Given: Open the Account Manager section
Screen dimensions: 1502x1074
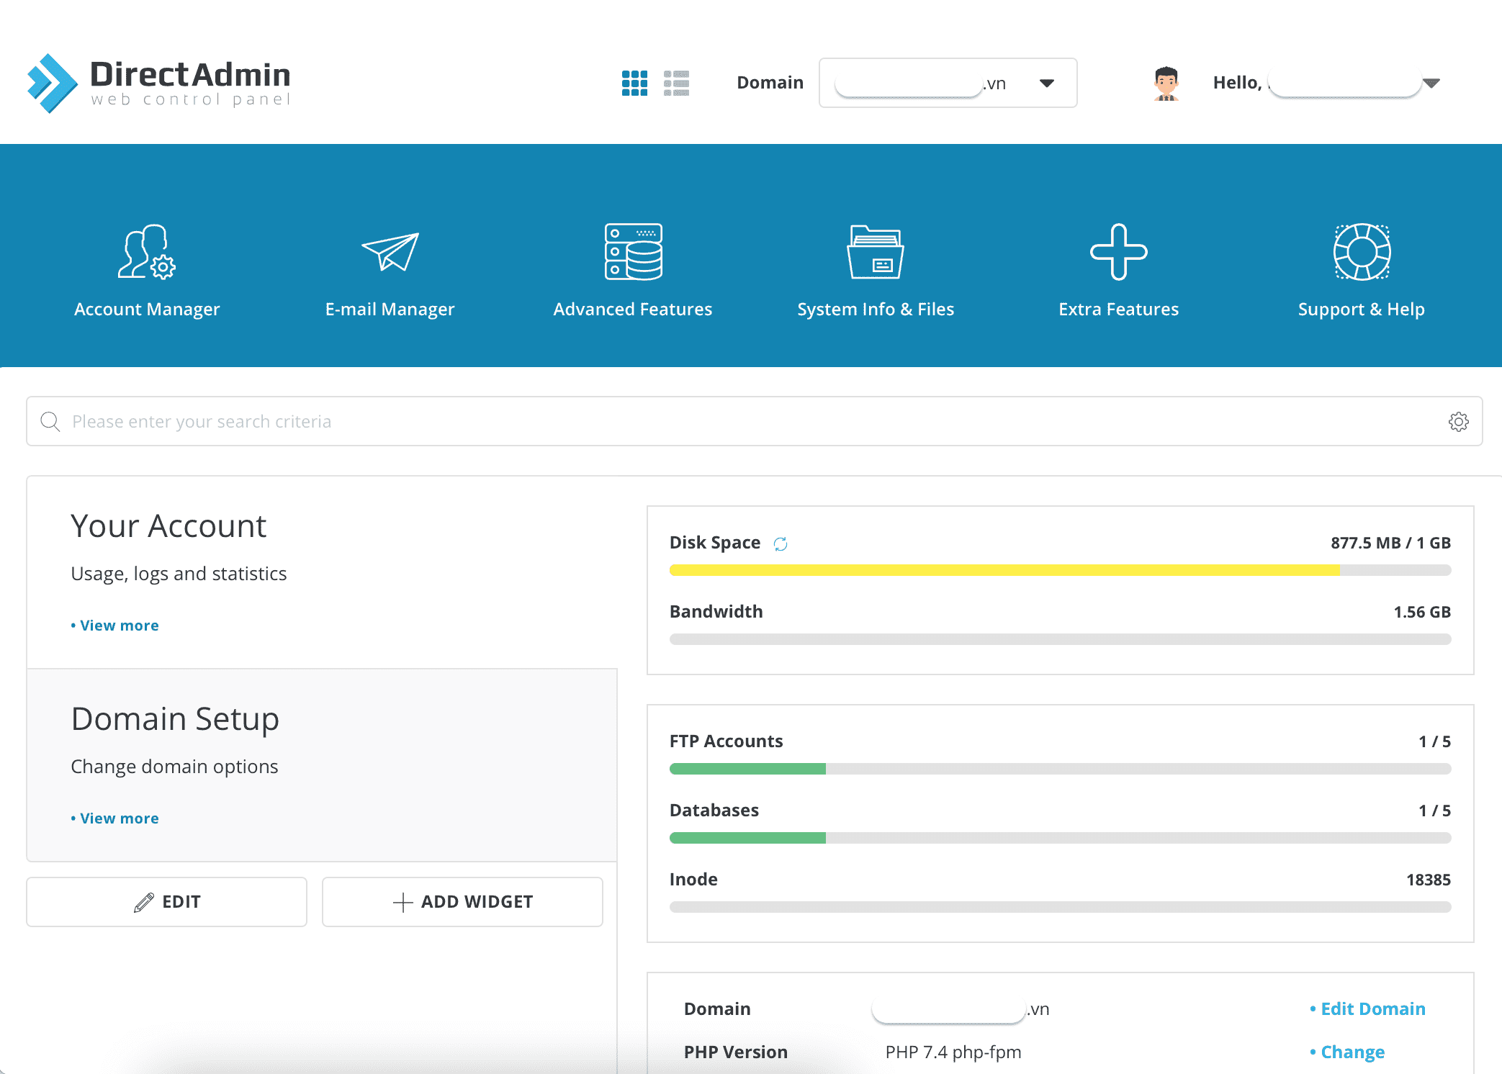Looking at the screenshot, I should (146, 270).
